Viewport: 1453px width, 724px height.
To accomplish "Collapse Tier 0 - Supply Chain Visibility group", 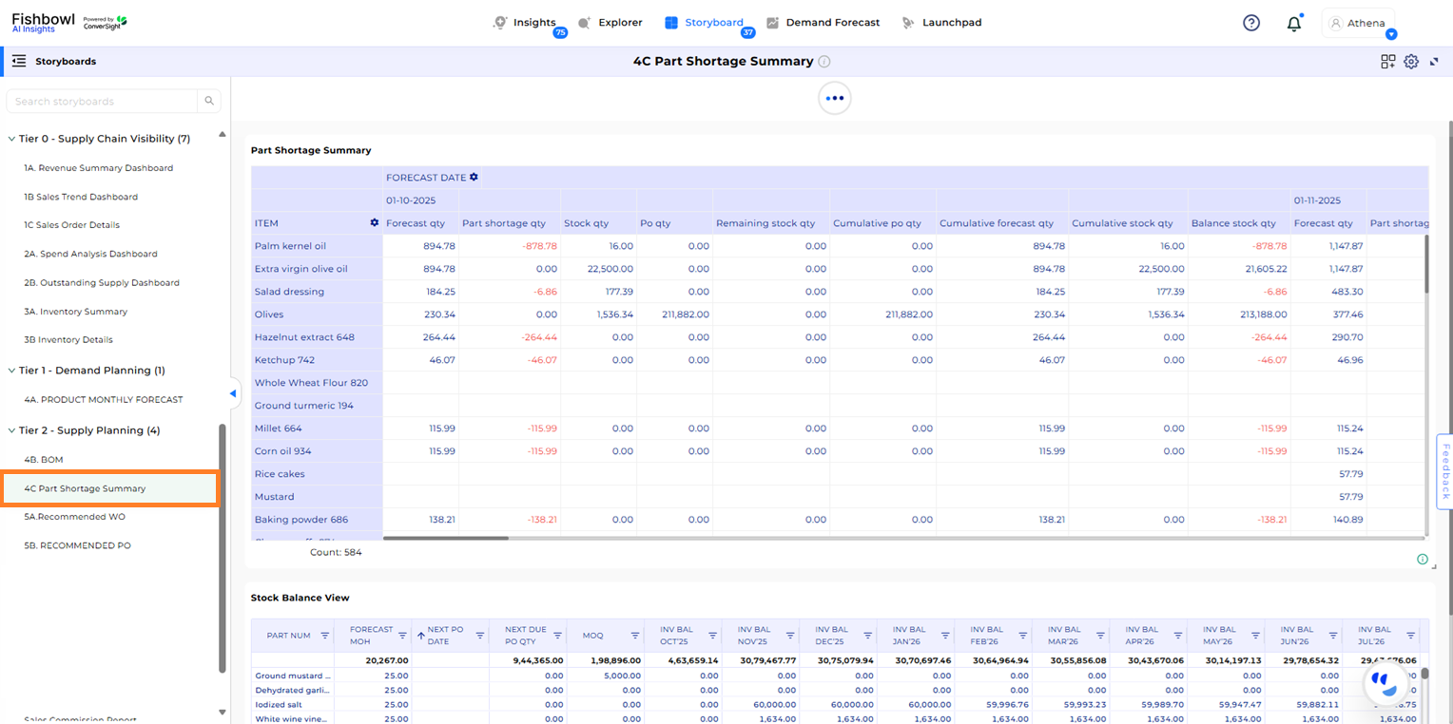I will (11, 139).
